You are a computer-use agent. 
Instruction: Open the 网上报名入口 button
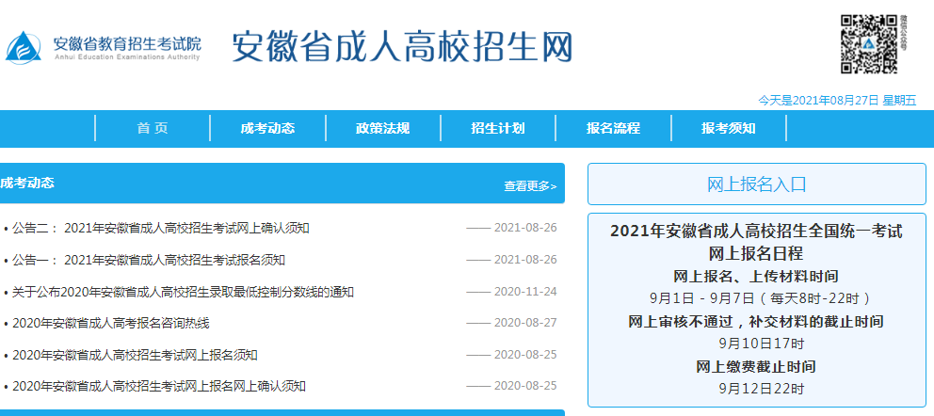pyautogui.click(x=756, y=184)
